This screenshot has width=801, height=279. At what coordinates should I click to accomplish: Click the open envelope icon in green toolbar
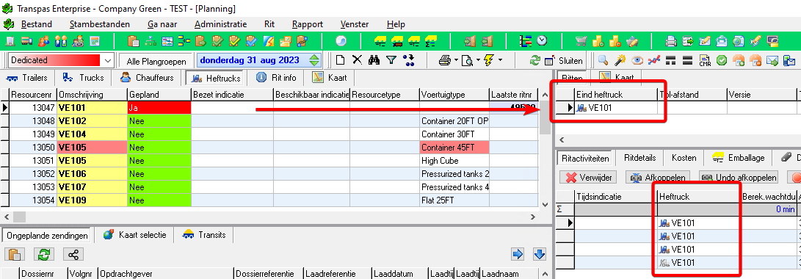[722, 41]
